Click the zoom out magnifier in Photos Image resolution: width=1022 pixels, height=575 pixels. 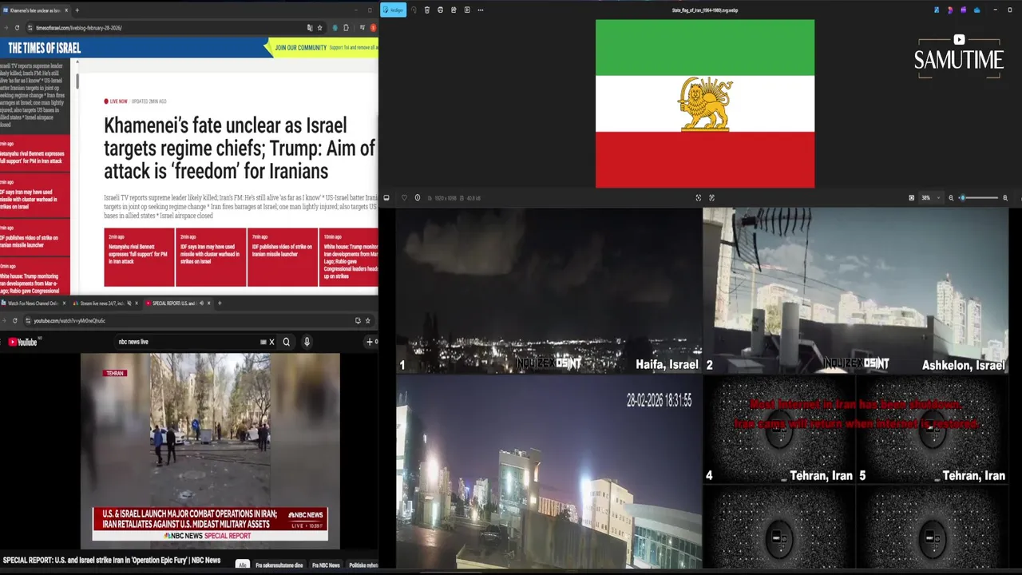pos(951,198)
